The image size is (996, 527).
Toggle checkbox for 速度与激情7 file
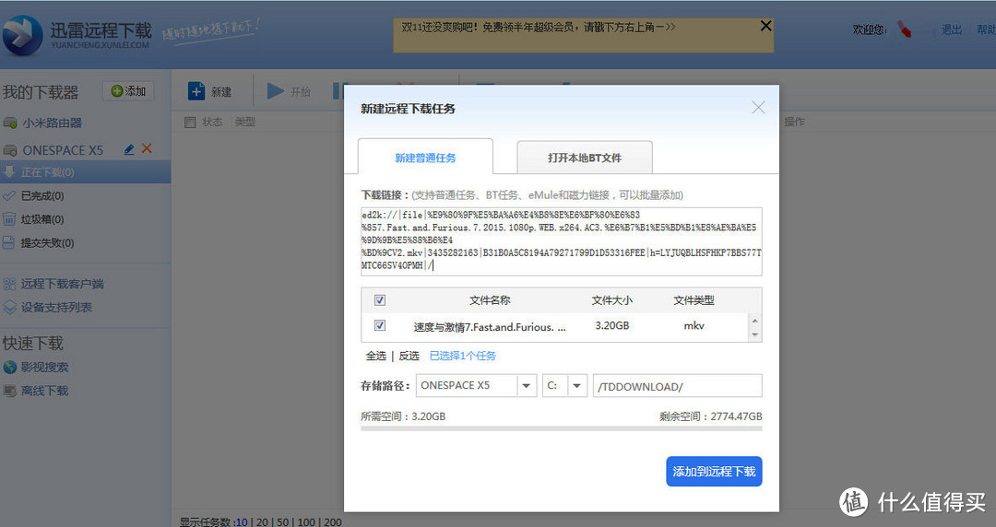[380, 325]
